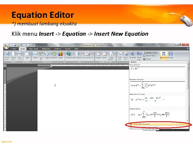Insert a Picture from file
The height and width of the screenshot is (144, 193).
(x=35, y=55)
